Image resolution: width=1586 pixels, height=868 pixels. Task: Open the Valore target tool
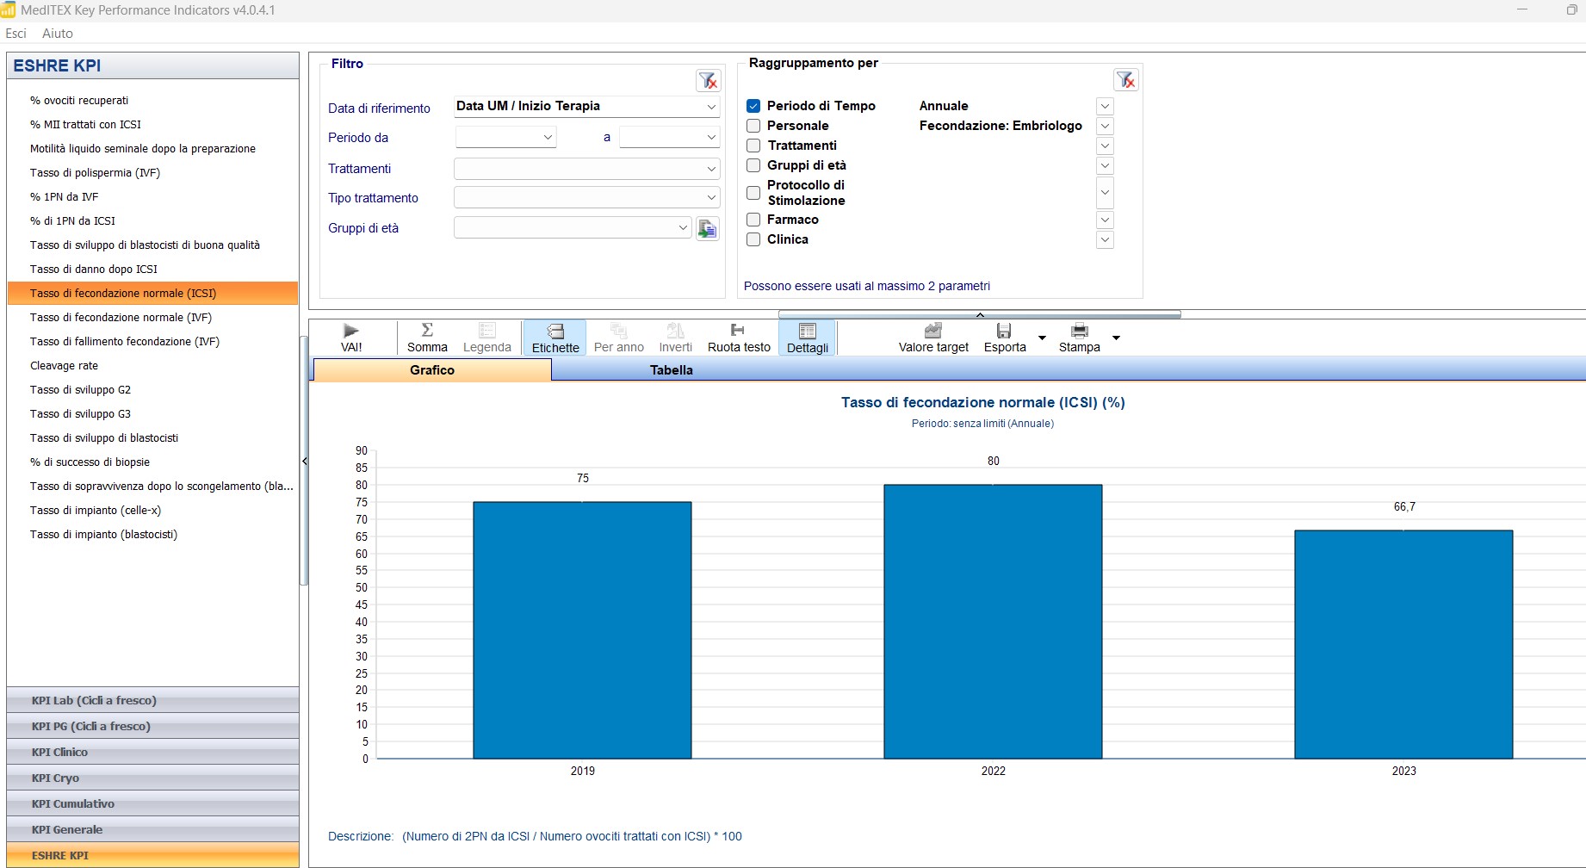coord(933,332)
